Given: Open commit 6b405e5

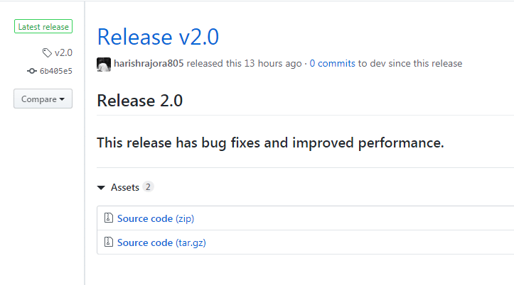Looking at the screenshot, I should (x=55, y=71).
